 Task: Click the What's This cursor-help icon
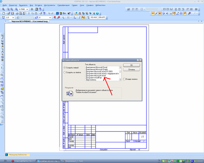tap(69, 13)
